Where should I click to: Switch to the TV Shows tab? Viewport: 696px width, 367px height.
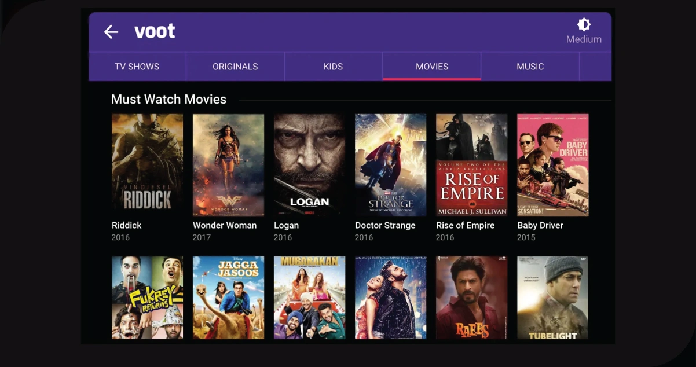[137, 67]
